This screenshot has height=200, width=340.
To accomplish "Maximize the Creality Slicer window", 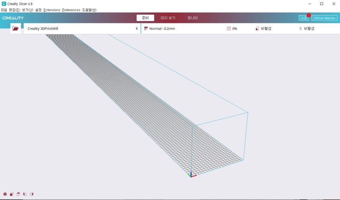I will click(322, 4).
